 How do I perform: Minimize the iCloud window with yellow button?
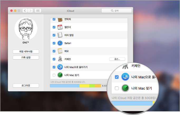15,11
